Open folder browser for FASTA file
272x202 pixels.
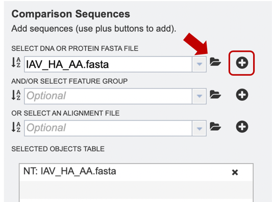(215, 62)
